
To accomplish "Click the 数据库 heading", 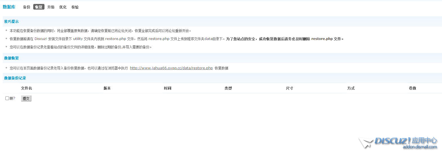I will pos(9,7).
